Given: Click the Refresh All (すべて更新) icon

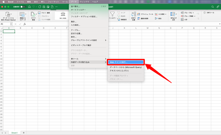Looking at the screenshot, I should coord(33,14).
